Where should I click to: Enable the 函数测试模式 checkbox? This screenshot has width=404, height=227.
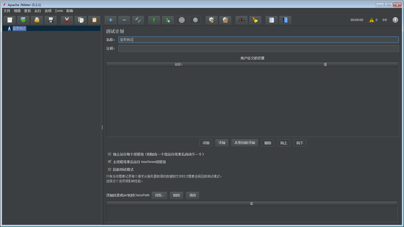pos(109,170)
